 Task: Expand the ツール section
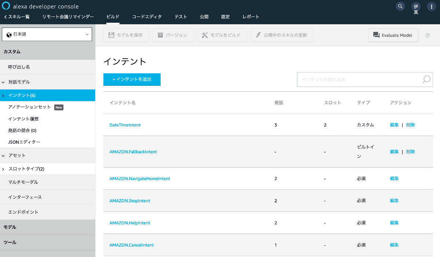pos(48,243)
